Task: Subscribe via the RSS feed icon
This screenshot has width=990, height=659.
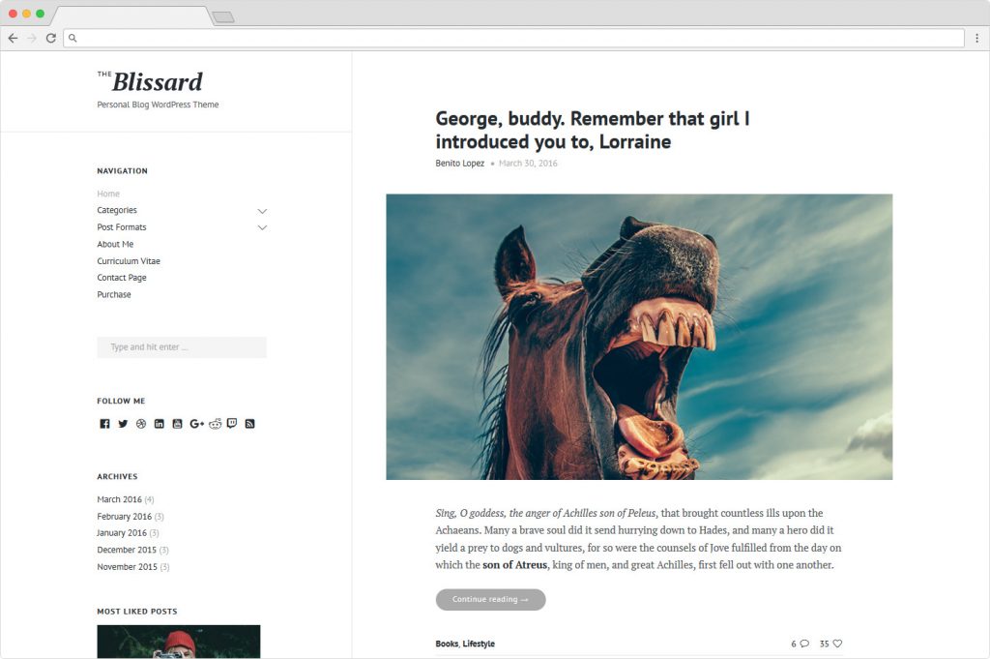Action: 250,424
